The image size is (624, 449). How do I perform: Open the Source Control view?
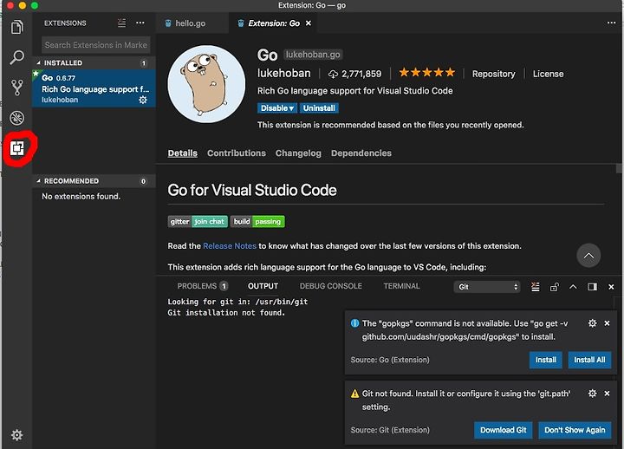pyautogui.click(x=16, y=88)
